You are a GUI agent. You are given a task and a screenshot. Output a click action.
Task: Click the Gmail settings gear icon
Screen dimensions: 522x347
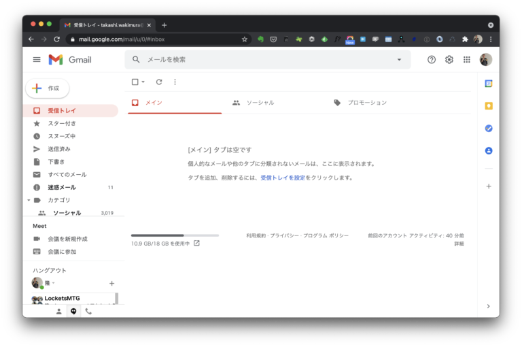point(449,60)
